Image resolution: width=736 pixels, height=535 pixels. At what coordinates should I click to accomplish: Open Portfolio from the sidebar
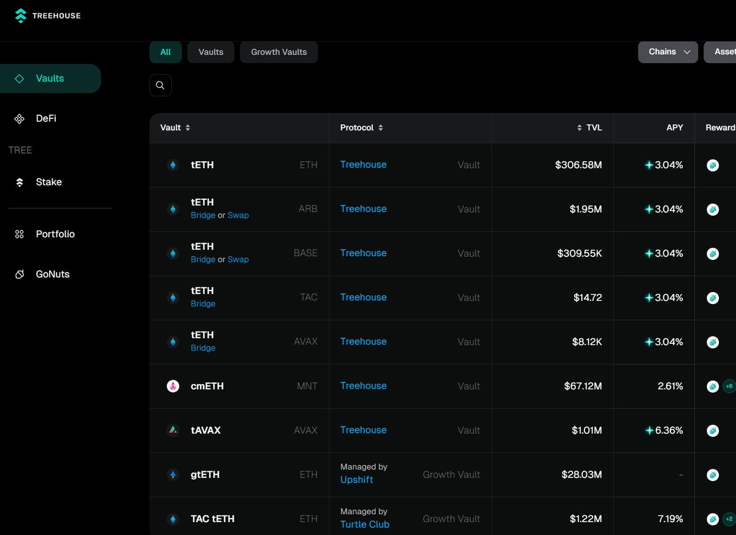[x=55, y=234]
